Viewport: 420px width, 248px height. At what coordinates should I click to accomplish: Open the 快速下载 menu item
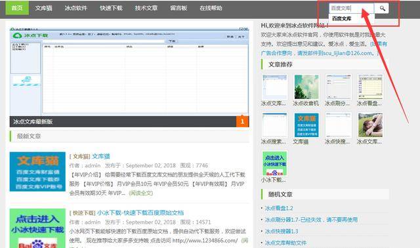pos(111,8)
